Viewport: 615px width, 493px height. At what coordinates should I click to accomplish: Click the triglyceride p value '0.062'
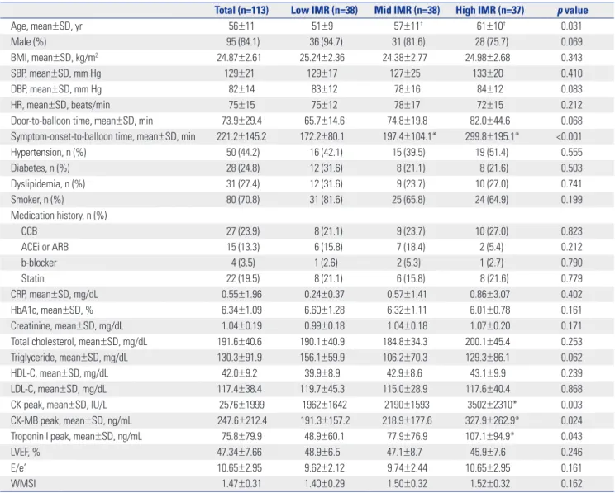571,358
